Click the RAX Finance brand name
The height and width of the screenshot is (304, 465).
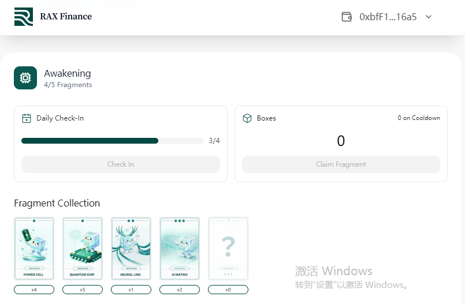(x=66, y=16)
